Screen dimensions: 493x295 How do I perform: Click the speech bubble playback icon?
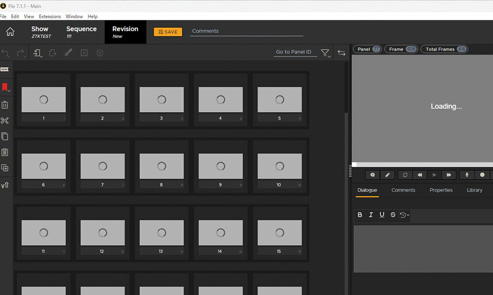[x=373, y=175]
